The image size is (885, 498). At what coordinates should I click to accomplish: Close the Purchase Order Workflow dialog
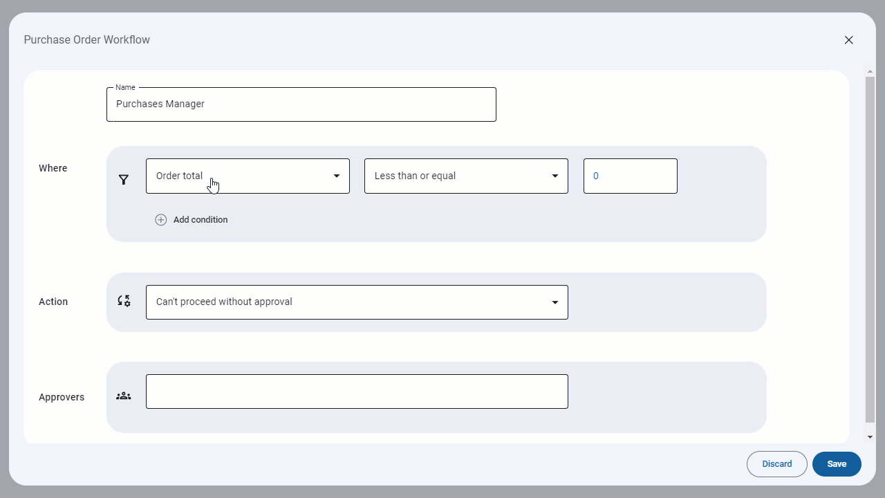(849, 40)
